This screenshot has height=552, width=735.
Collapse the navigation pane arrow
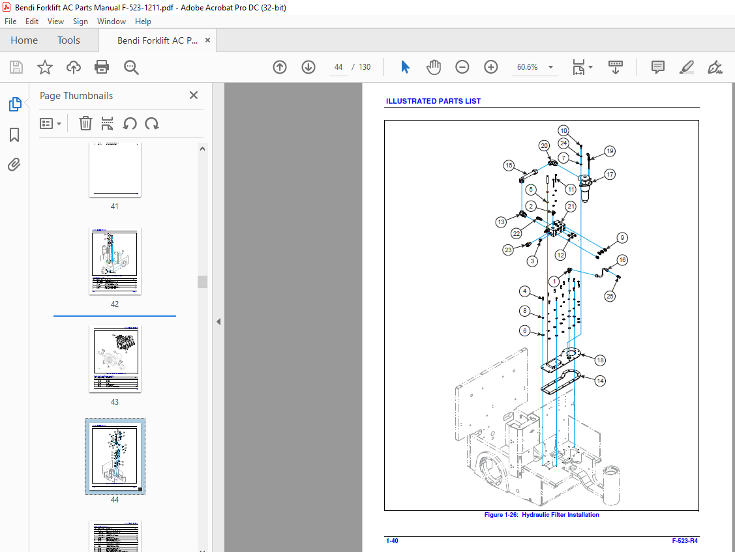(218, 321)
